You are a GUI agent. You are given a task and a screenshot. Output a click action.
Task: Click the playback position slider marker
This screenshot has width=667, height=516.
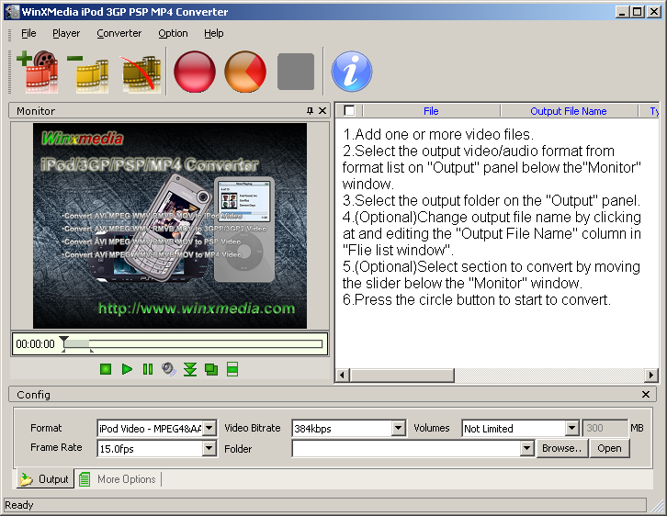(x=63, y=340)
